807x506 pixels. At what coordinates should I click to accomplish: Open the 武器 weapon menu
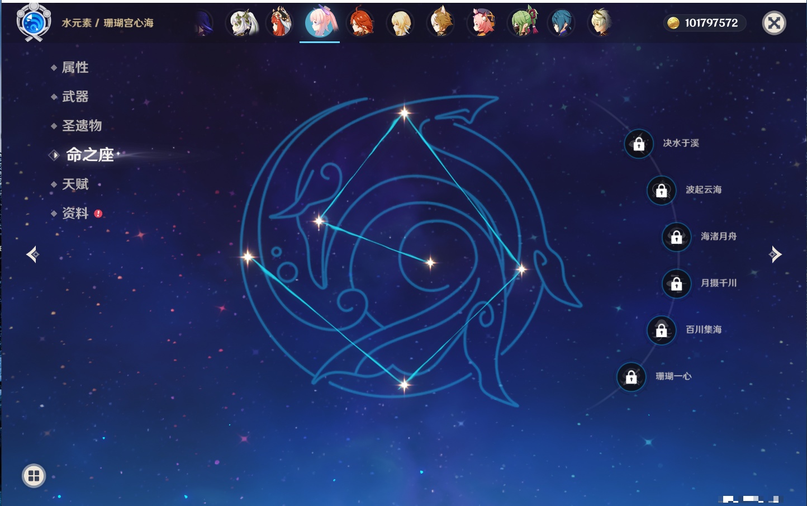75,97
